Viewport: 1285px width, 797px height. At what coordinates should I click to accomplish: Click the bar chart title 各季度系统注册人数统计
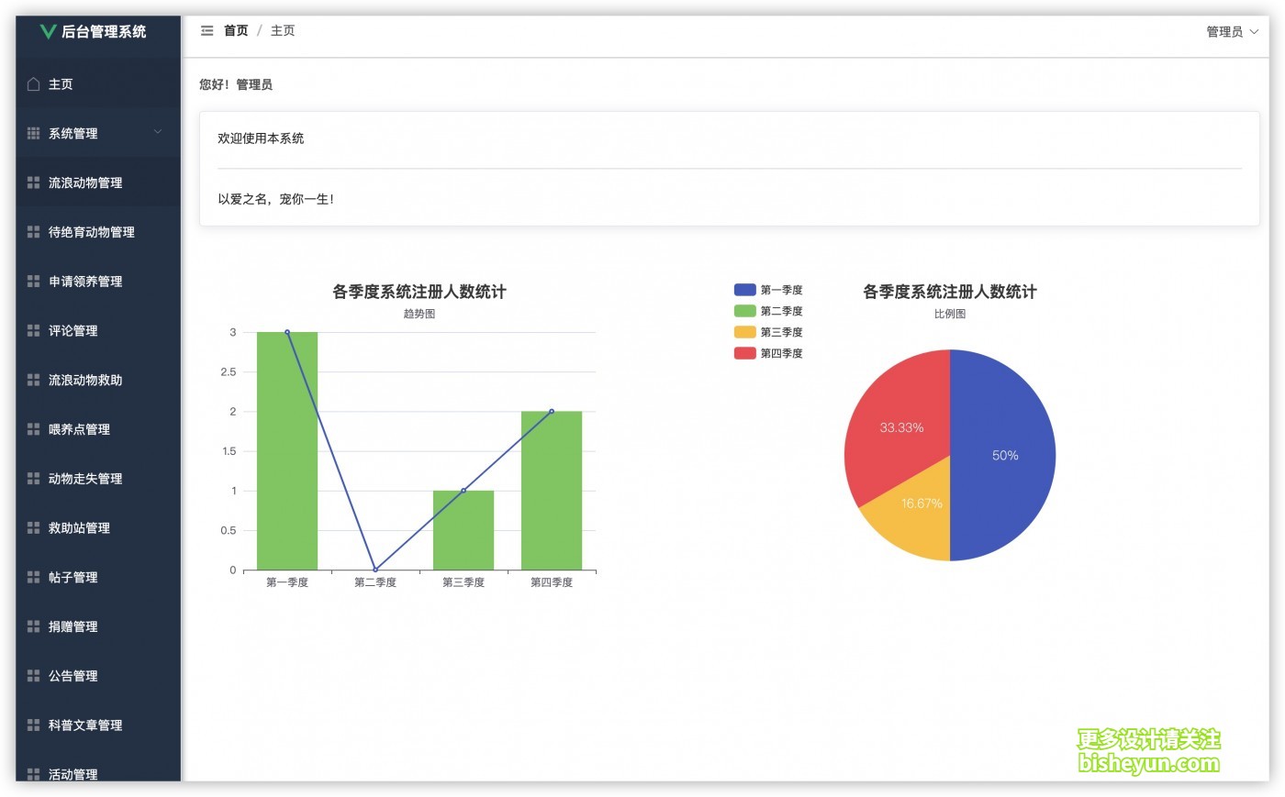click(419, 292)
